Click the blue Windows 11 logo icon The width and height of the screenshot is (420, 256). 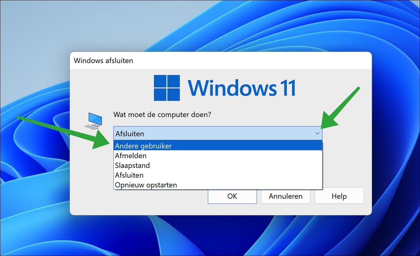tap(166, 87)
